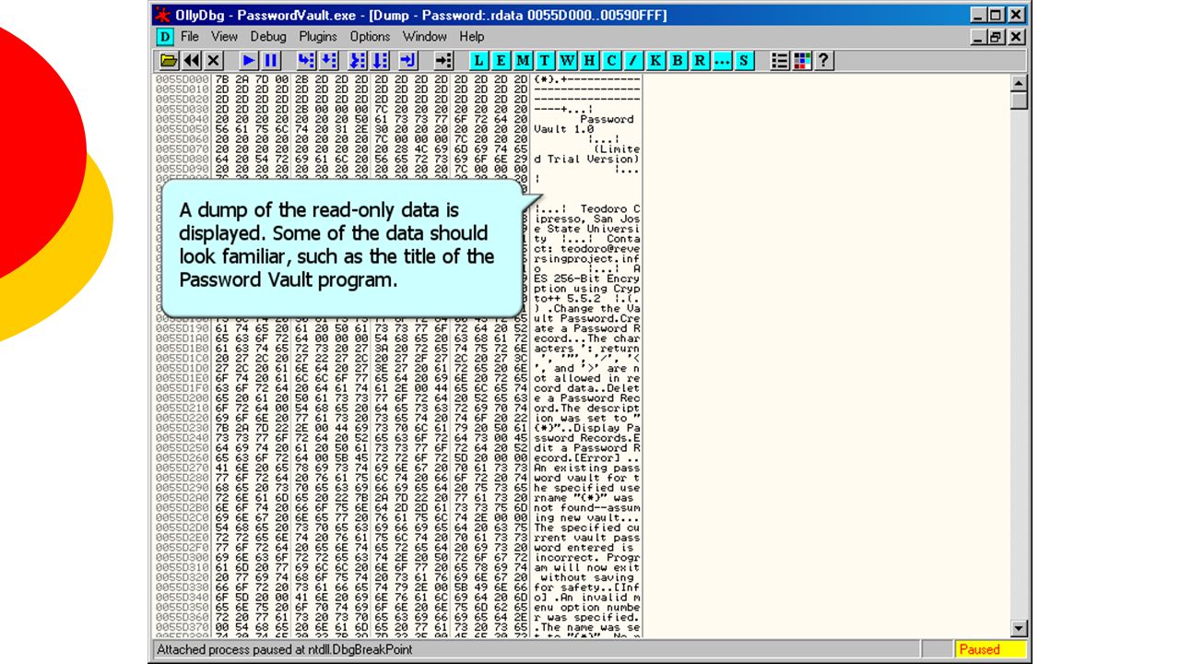Viewport: 1180px width, 664px height.
Task: Select address 0055D000 in the dump
Action: 183,79
